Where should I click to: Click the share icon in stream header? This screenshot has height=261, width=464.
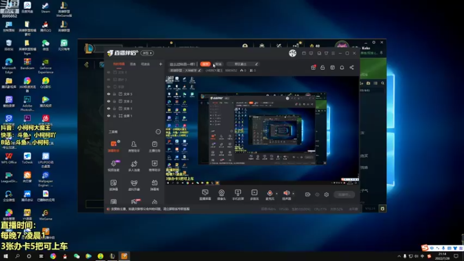point(351,67)
